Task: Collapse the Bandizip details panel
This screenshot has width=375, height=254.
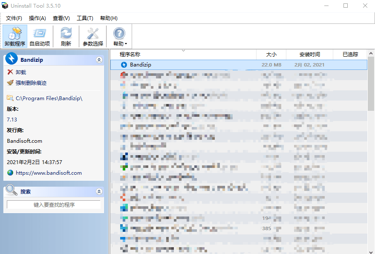Action: pyautogui.click(x=99, y=60)
